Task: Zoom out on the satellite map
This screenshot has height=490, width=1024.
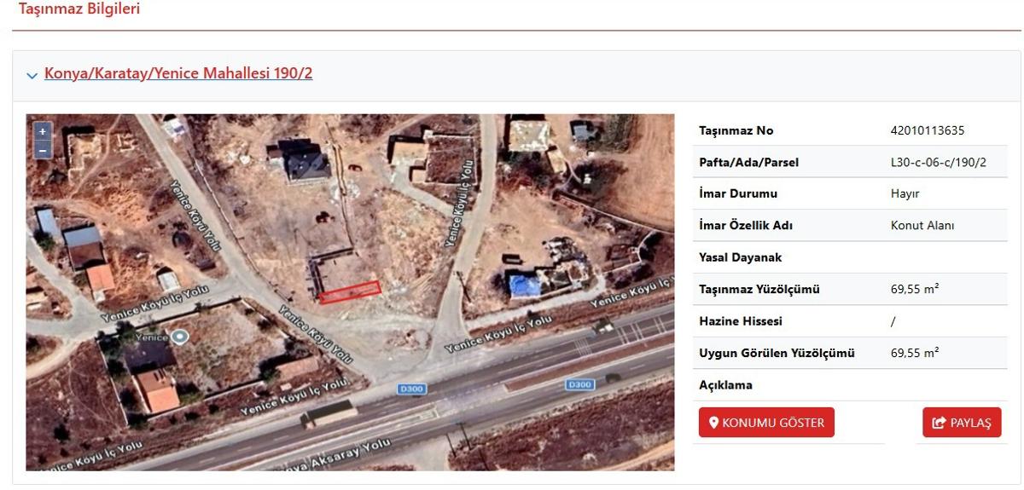Action: tap(42, 150)
